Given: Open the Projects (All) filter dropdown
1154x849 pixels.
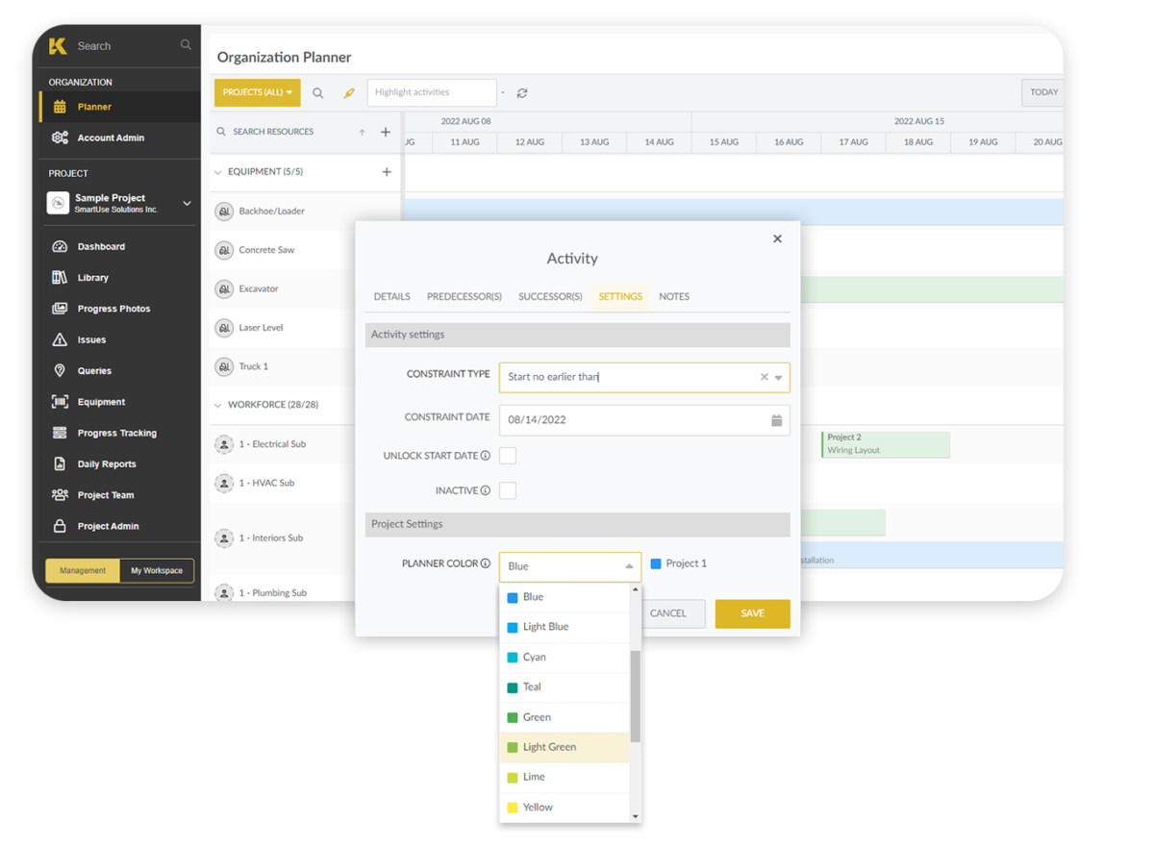Looking at the screenshot, I should 257,92.
